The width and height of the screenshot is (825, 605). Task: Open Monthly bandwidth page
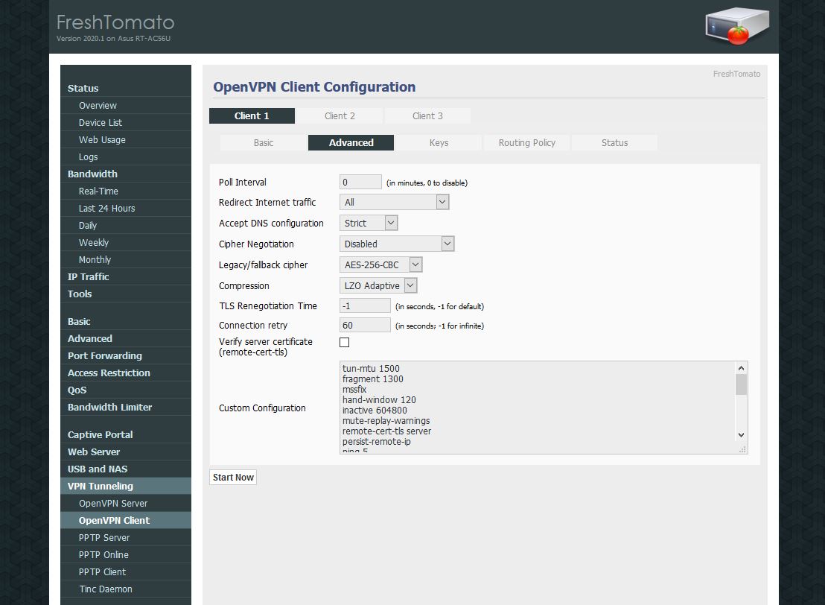126,259
